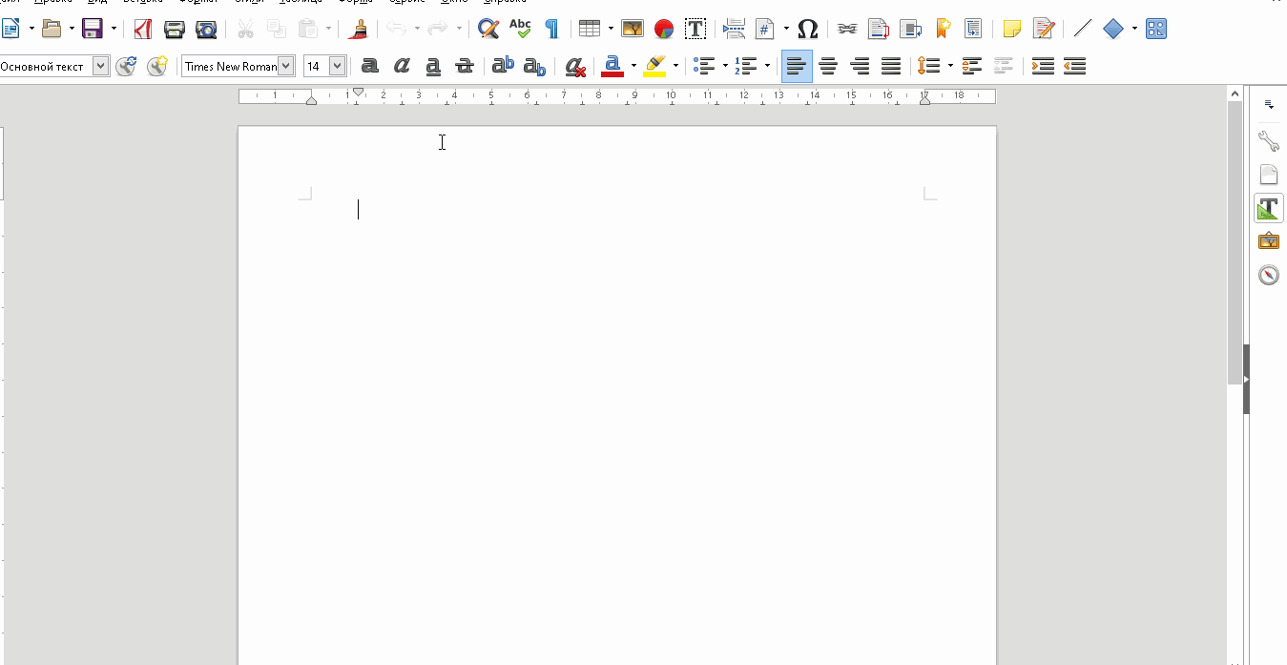Click the Increase Paragraph Spacing icon
1287x665 pixels.
pos(972,66)
